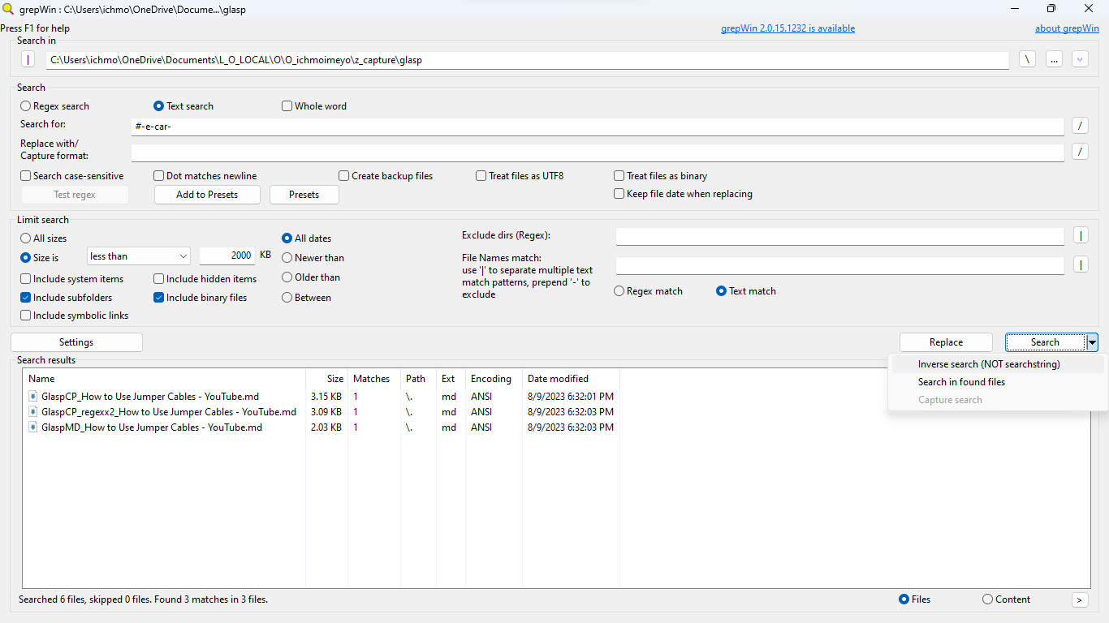
Task: Click file icon of GlaspMD result row
Action: tap(33, 428)
